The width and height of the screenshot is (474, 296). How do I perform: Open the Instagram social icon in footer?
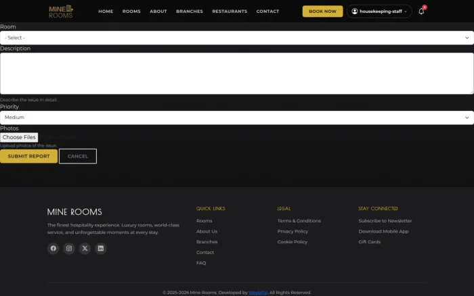tap(69, 248)
